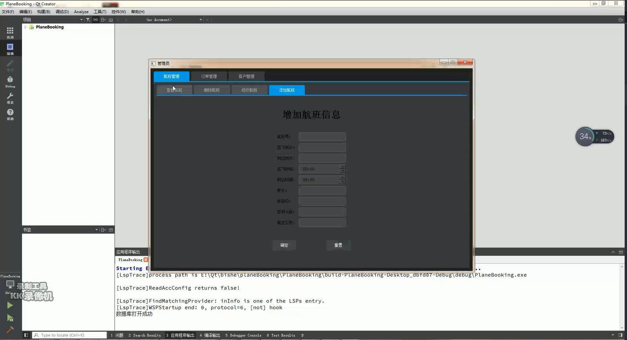Open the 编辑(E) menu
Viewport: 627px width, 340px height.
tap(25, 12)
